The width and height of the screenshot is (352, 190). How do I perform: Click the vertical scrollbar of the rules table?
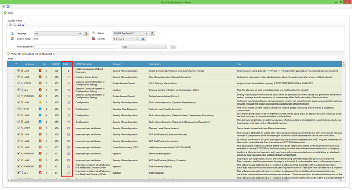point(344,65)
